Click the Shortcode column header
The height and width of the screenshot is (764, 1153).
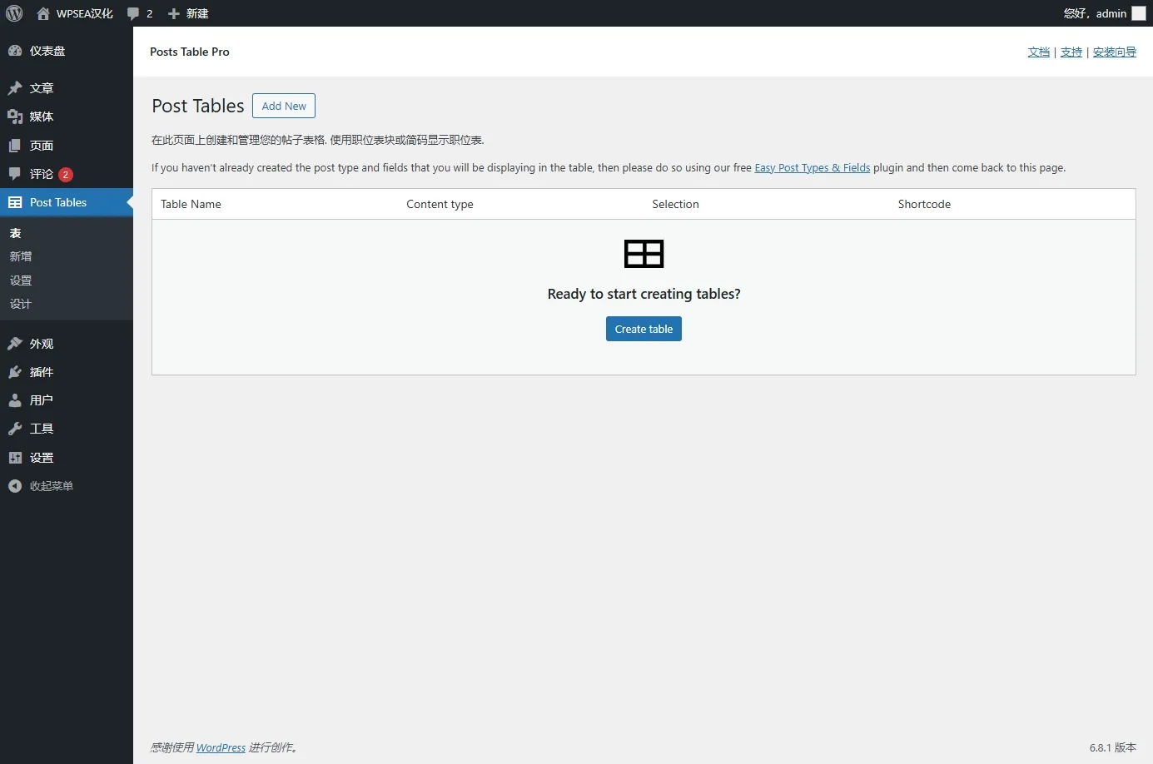coord(924,204)
